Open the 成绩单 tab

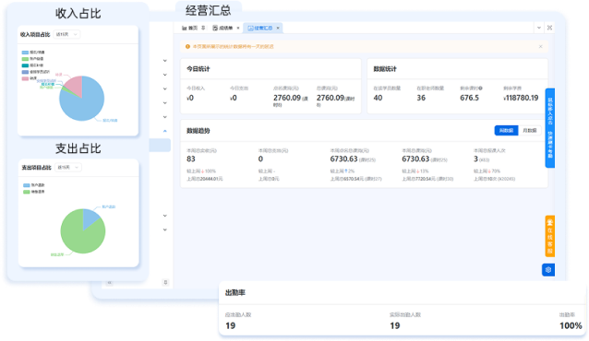pos(222,29)
